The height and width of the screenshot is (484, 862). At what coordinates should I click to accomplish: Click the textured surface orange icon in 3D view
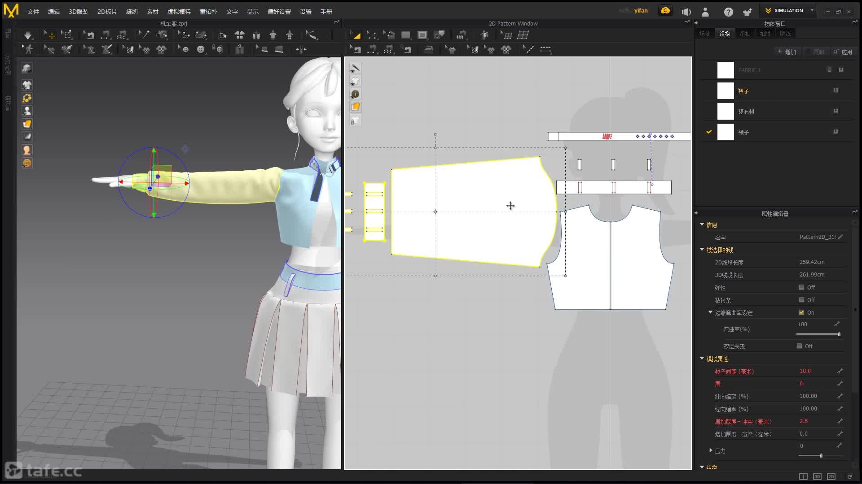point(27,124)
